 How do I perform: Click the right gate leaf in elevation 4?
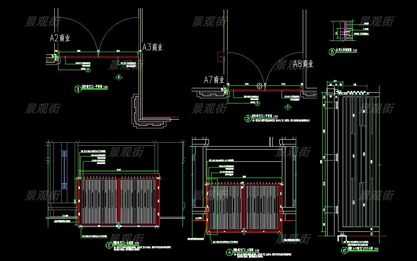pyautogui.click(x=262, y=207)
